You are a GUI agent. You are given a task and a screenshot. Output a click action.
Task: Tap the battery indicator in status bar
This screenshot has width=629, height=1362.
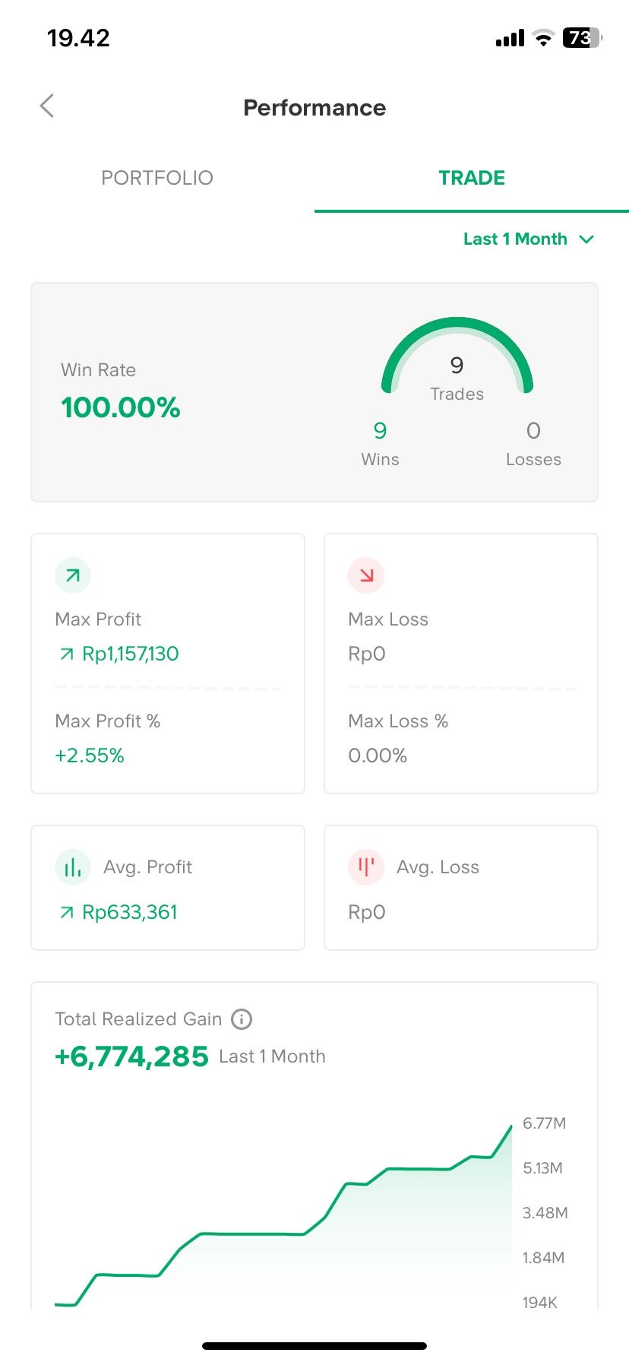(581, 38)
